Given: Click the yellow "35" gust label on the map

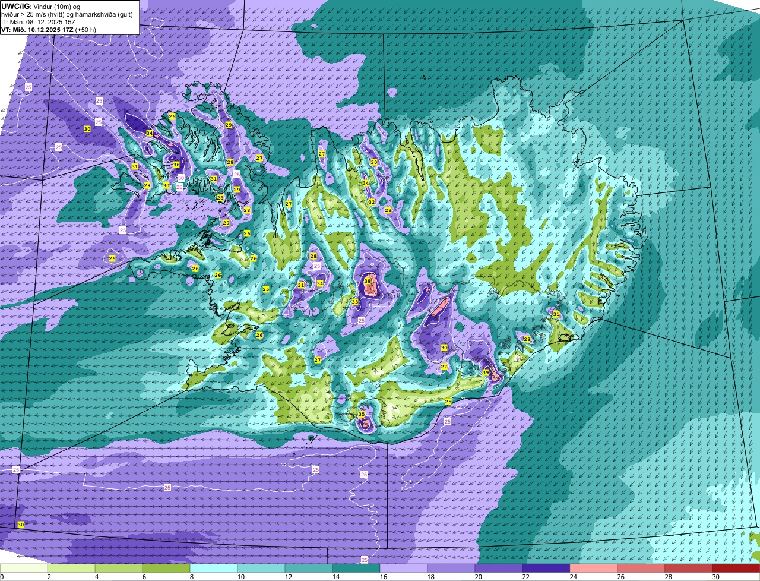Looking at the screenshot, I should (x=362, y=414).
